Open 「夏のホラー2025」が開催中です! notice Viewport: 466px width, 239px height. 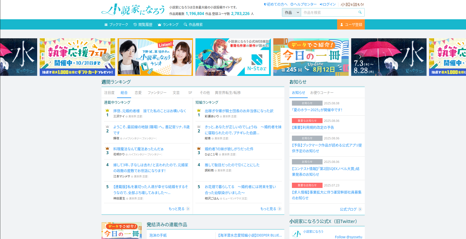point(317,110)
